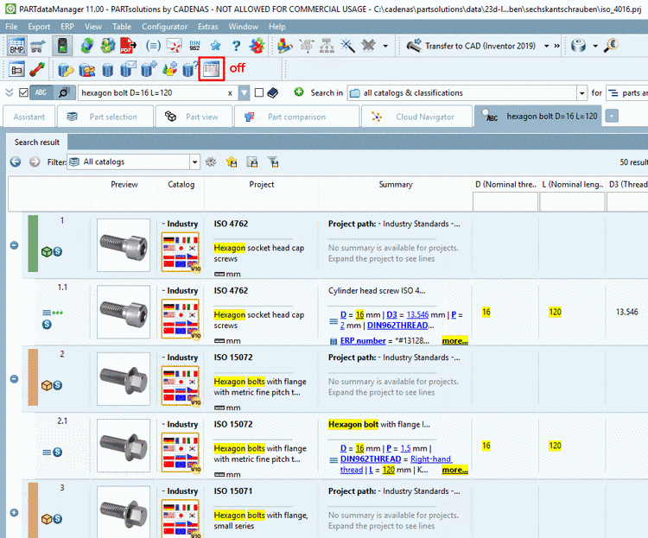Toggle the checkbox left of the ABC button
This screenshot has height=538, width=648.
(23, 93)
